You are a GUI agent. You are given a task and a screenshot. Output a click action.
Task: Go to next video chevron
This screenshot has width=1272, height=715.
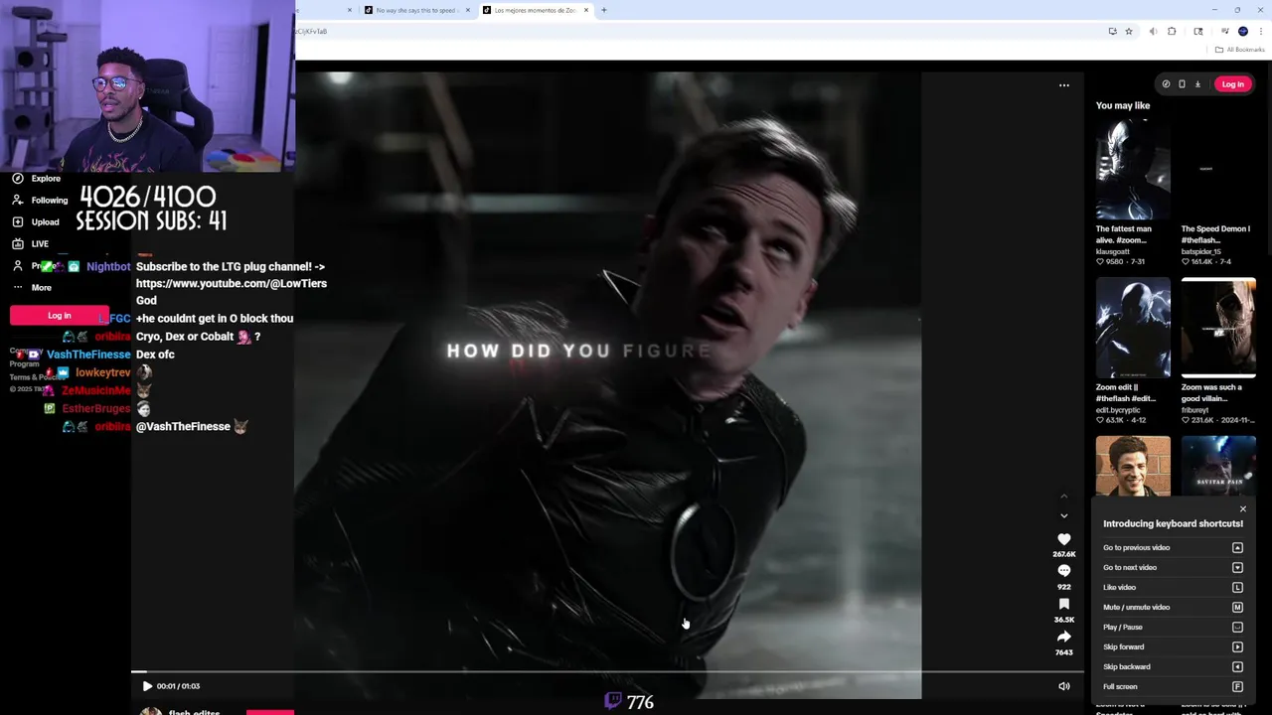pyautogui.click(x=1064, y=516)
